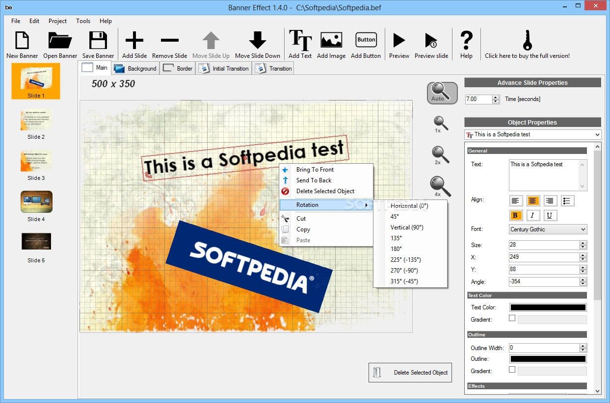
Task: Select Auto zoom magnifier
Action: click(442, 93)
